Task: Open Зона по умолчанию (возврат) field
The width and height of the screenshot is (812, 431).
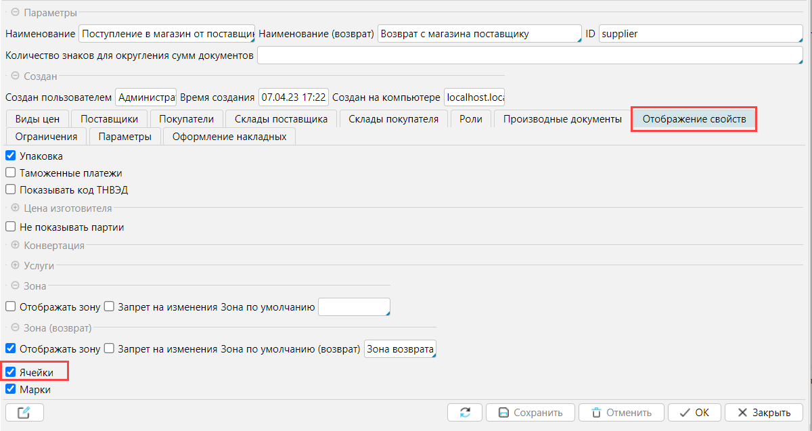Action: [400, 349]
